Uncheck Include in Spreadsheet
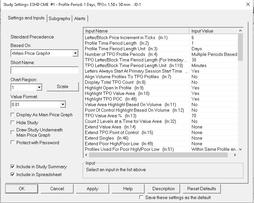Screen dimensions: 254x203 12,174
